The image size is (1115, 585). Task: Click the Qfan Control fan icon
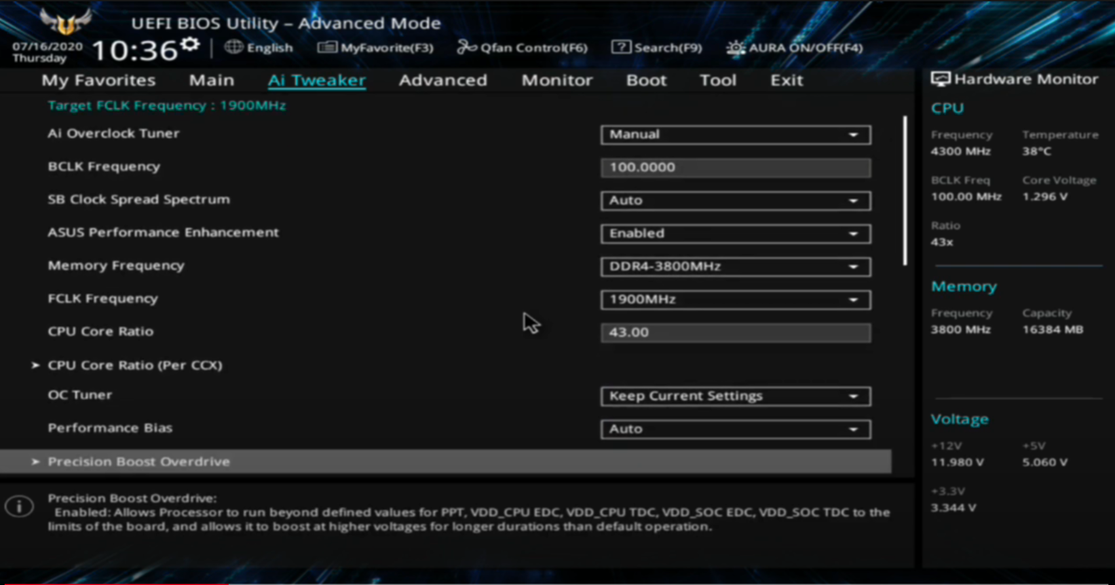[466, 47]
